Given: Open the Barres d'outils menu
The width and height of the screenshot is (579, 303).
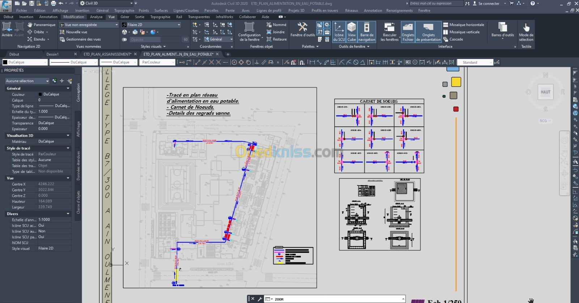Looking at the screenshot, I should coord(503,30).
